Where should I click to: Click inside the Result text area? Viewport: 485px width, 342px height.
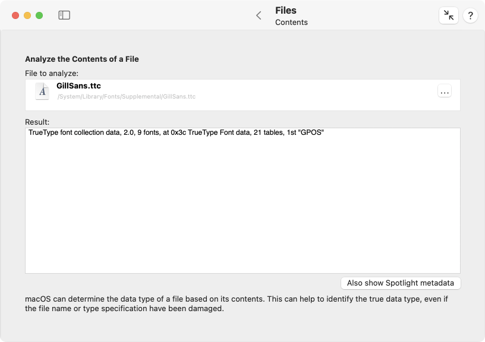click(242, 201)
